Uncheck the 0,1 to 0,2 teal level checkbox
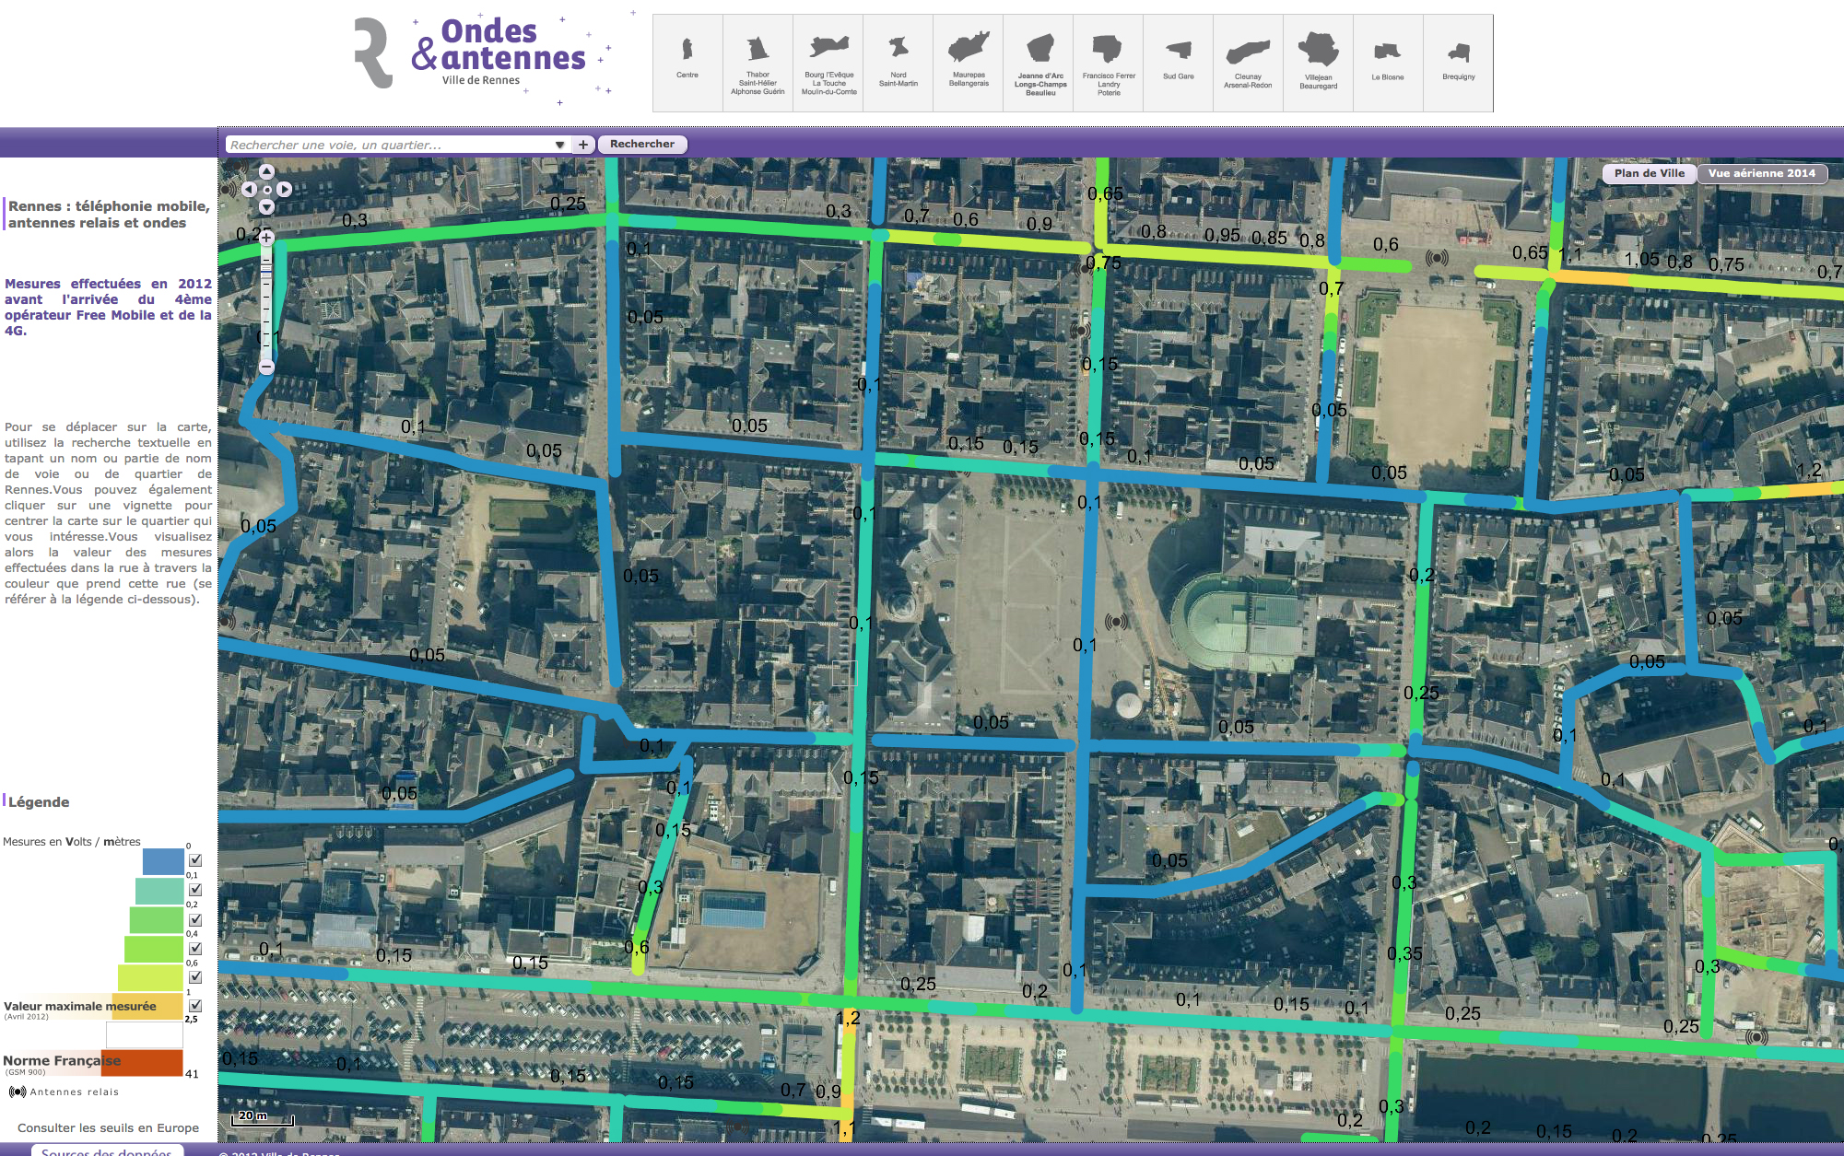The height and width of the screenshot is (1156, 1844). tap(195, 890)
